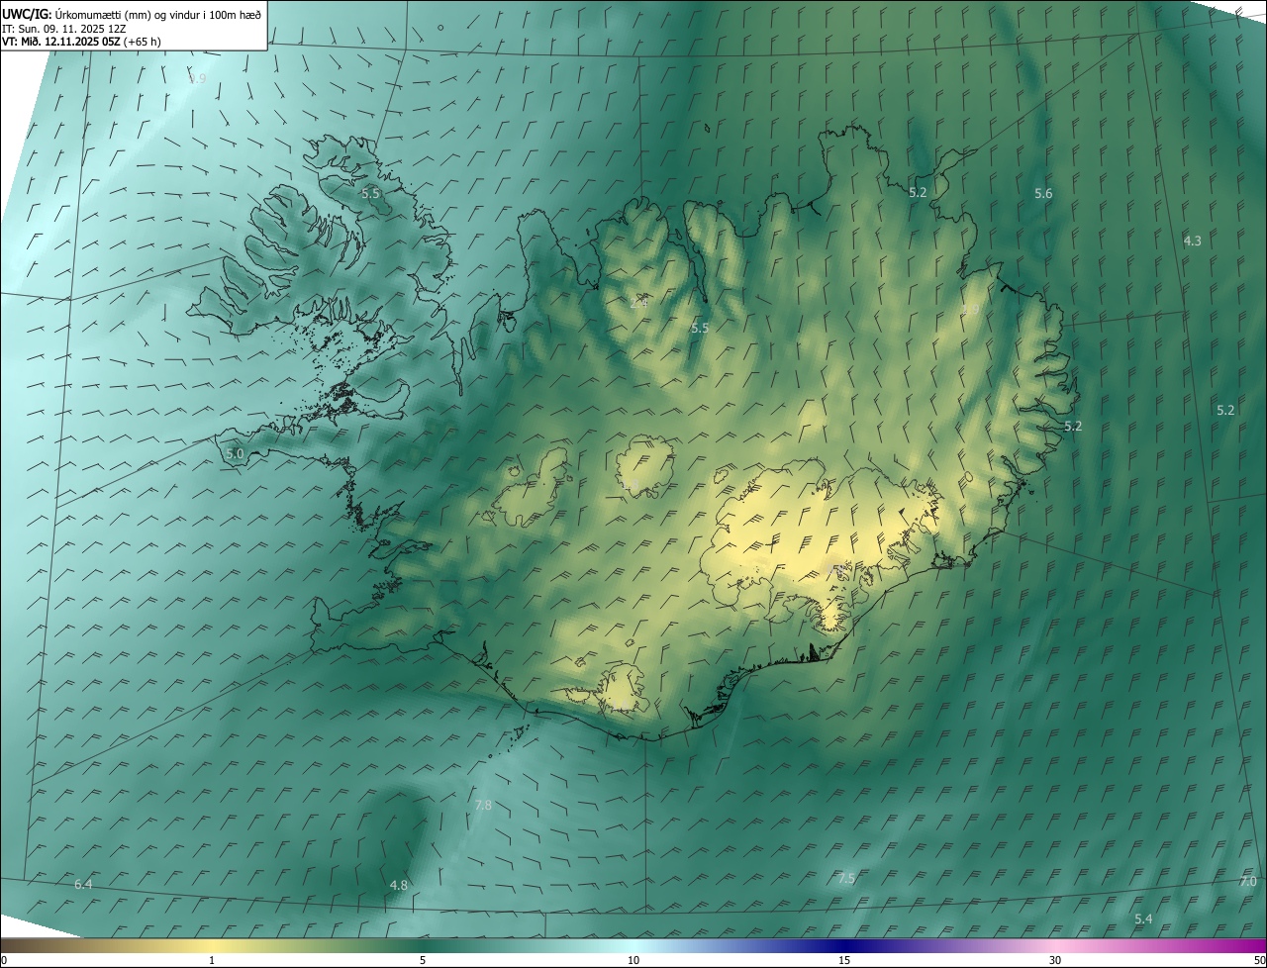The image size is (1267, 968).
Task: Click the 5.5 value over the Westfjords peninsula
Action: 370,194
